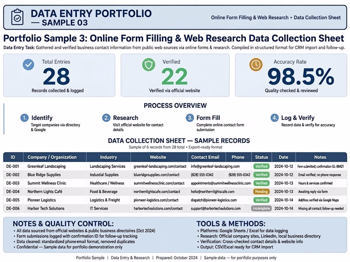The height and width of the screenshot is (262, 350).
Task: Open the summitwellnessclinic.com/contact website link
Action: (x=159, y=183)
